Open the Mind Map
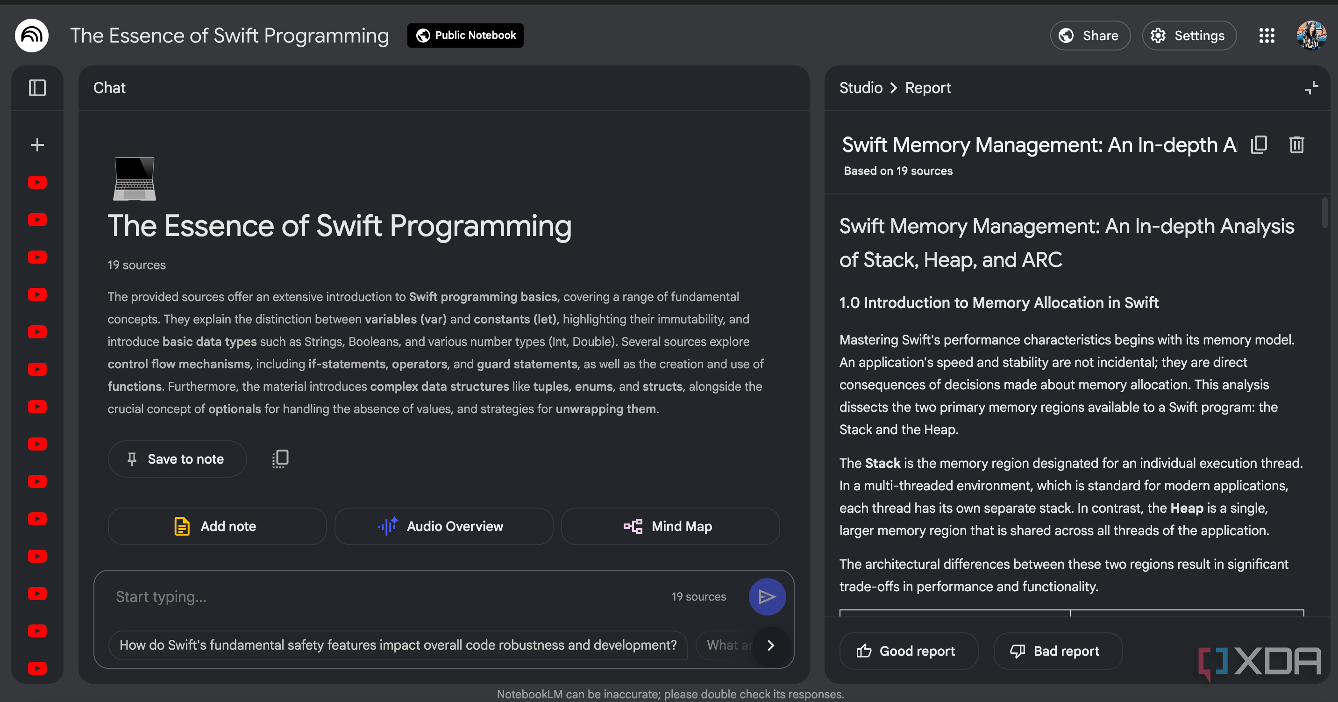1338x702 pixels. coord(670,526)
